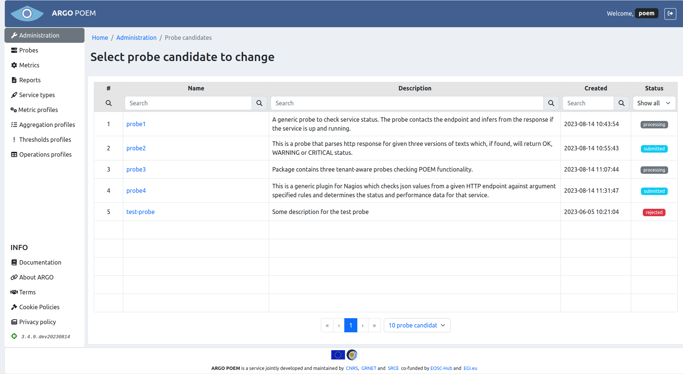Select the Metrics gear icon
This screenshot has height=374, width=683.
tap(14, 65)
